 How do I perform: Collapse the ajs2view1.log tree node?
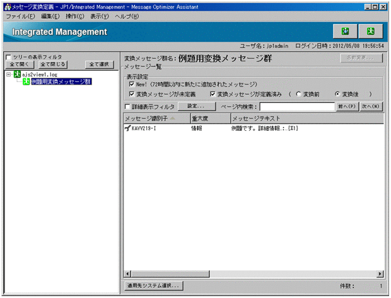(8, 74)
